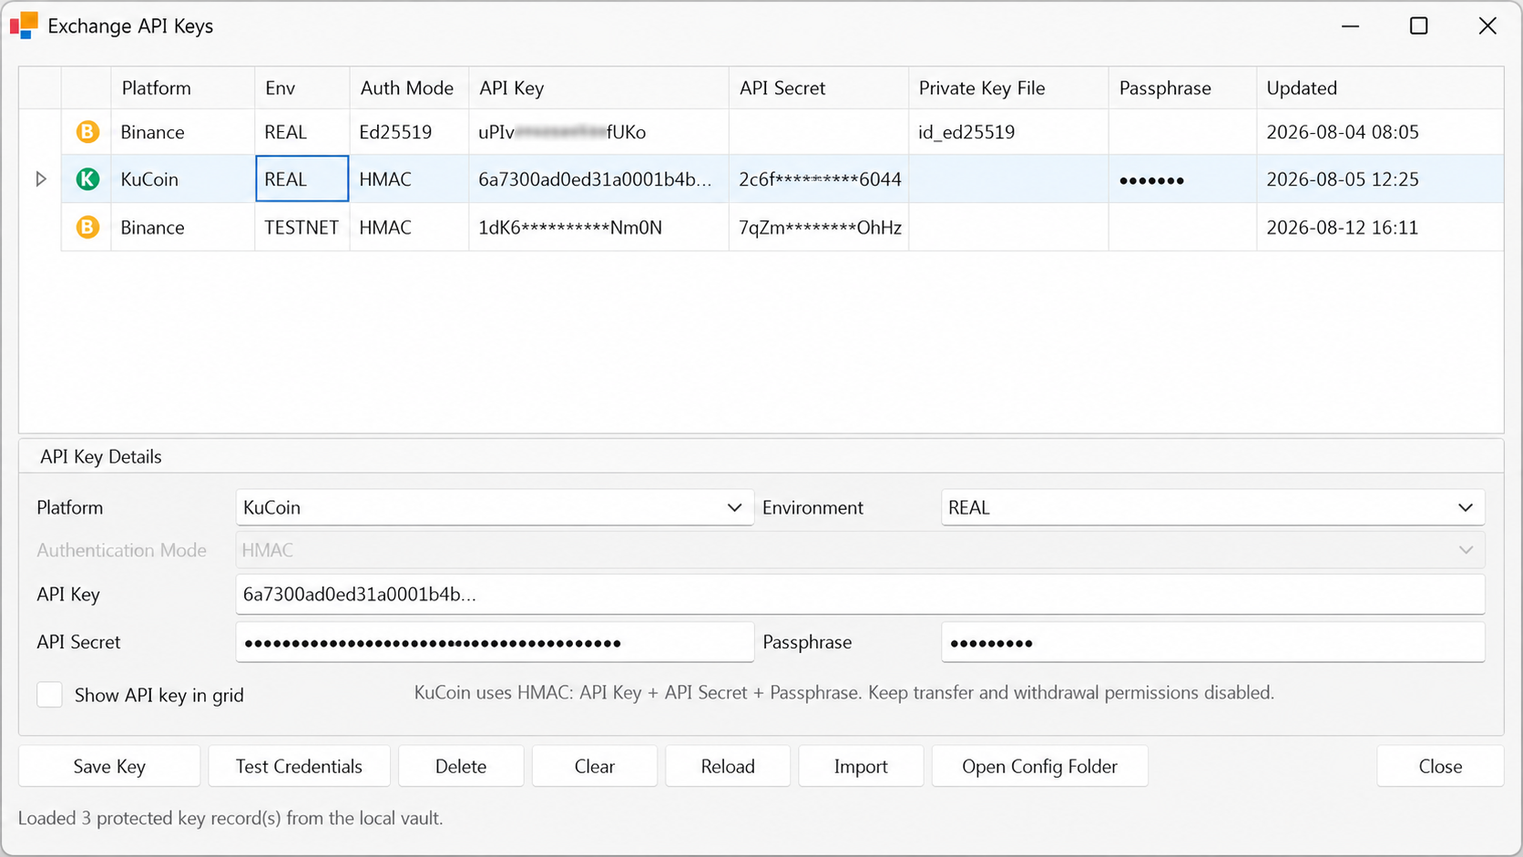
Task: Toggle the 'Show API key in grid' checkbox
Action: [49, 695]
